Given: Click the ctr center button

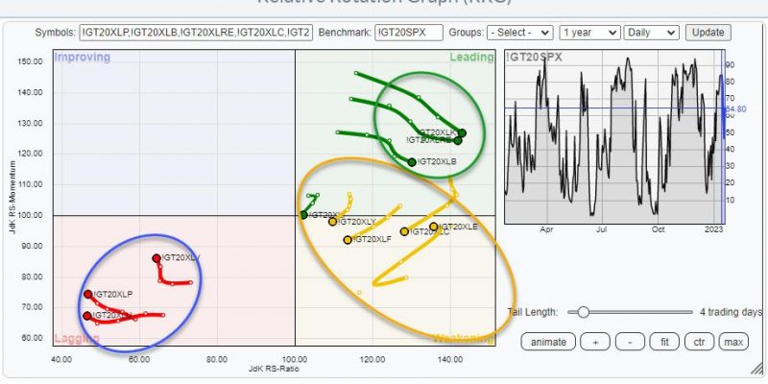Looking at the screenshot, I should 699,342.
